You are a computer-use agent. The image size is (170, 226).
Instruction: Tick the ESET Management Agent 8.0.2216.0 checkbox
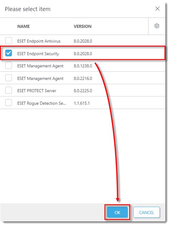(x=9, y=78)
